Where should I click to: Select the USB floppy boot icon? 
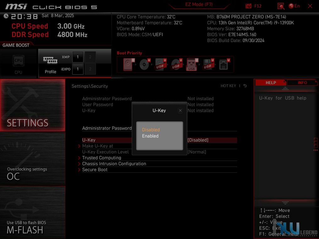click(x=208, y=64)
